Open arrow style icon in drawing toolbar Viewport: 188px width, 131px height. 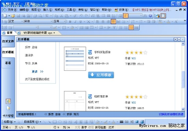tap(132, 122)
